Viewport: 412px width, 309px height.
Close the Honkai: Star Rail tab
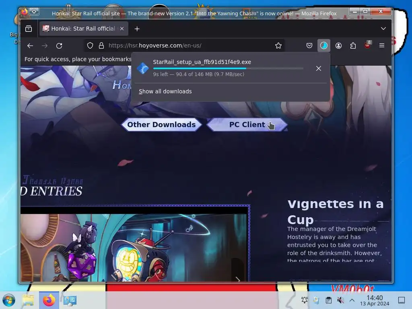[122, 29]
